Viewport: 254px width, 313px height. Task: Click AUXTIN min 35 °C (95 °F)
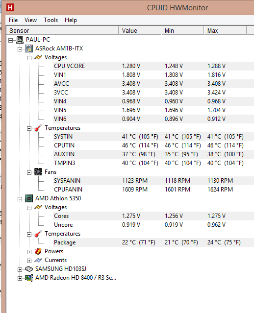(181, 154)
